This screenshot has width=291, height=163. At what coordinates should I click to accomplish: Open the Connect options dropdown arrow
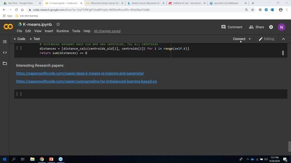(250, 39)
